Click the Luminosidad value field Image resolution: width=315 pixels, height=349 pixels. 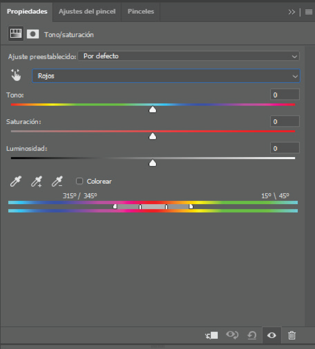[285, 148]
